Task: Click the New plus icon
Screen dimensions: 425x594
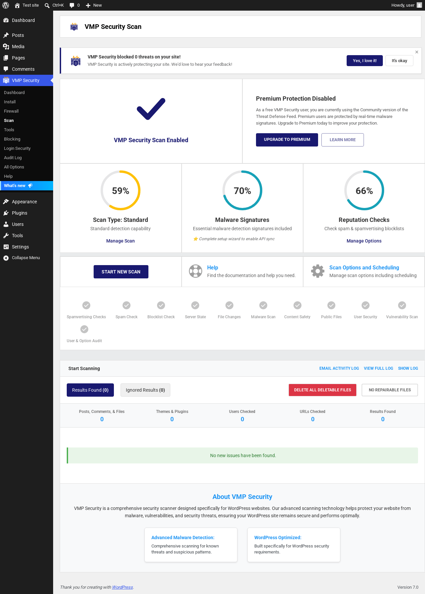Action: coord(88,5)
